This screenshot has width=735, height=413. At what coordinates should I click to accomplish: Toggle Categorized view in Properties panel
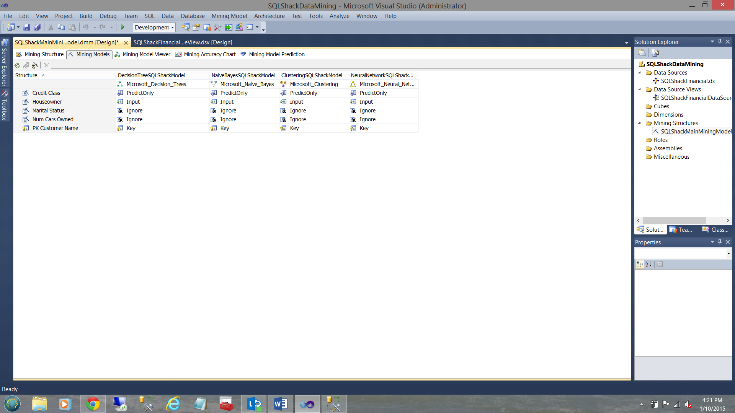[x=640, y=264]
